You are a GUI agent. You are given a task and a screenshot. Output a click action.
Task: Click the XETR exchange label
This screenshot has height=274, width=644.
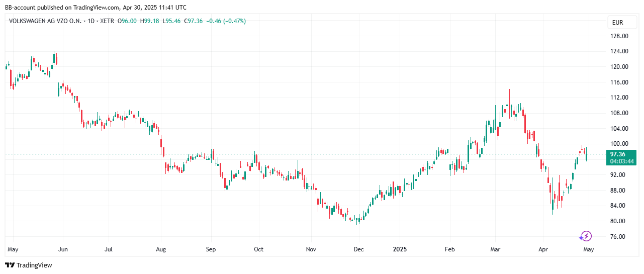(106, 21)
